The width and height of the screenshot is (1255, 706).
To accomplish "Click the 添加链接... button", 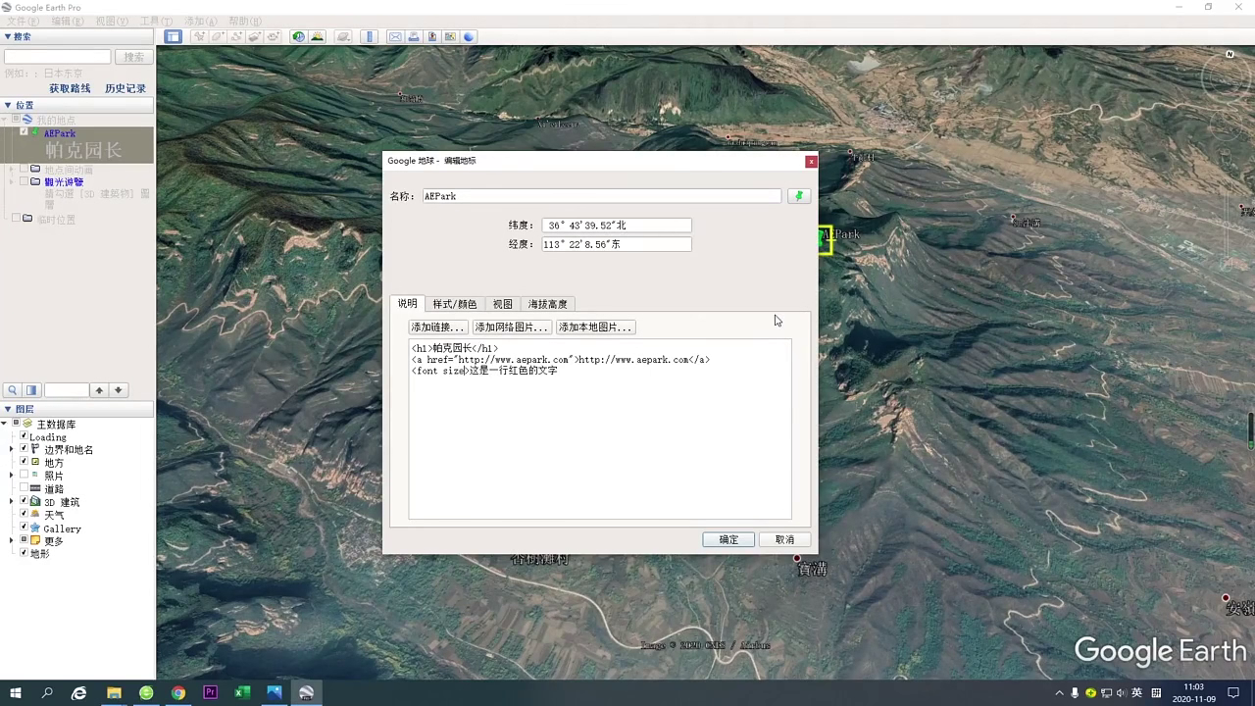I will click(438, 327).
